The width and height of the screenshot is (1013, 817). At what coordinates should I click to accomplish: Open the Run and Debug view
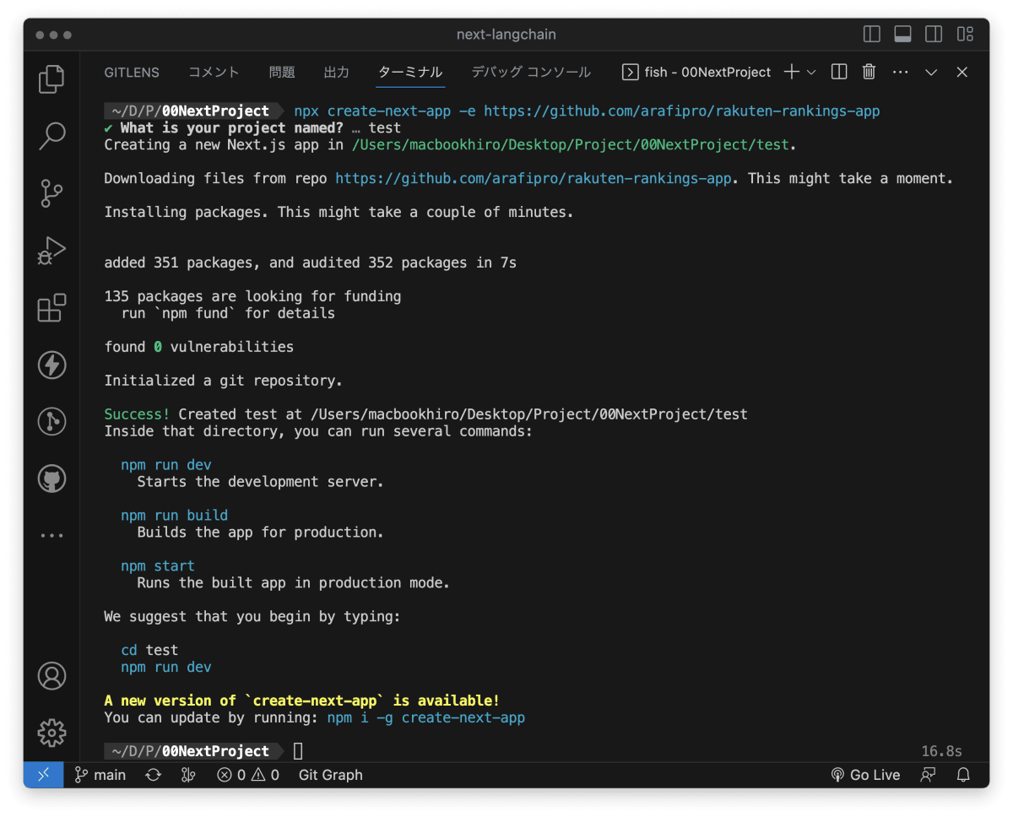(x=51, y=251)
